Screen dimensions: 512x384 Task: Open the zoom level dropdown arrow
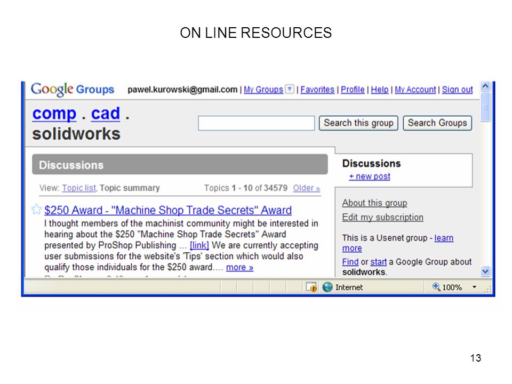coord(475,287)
